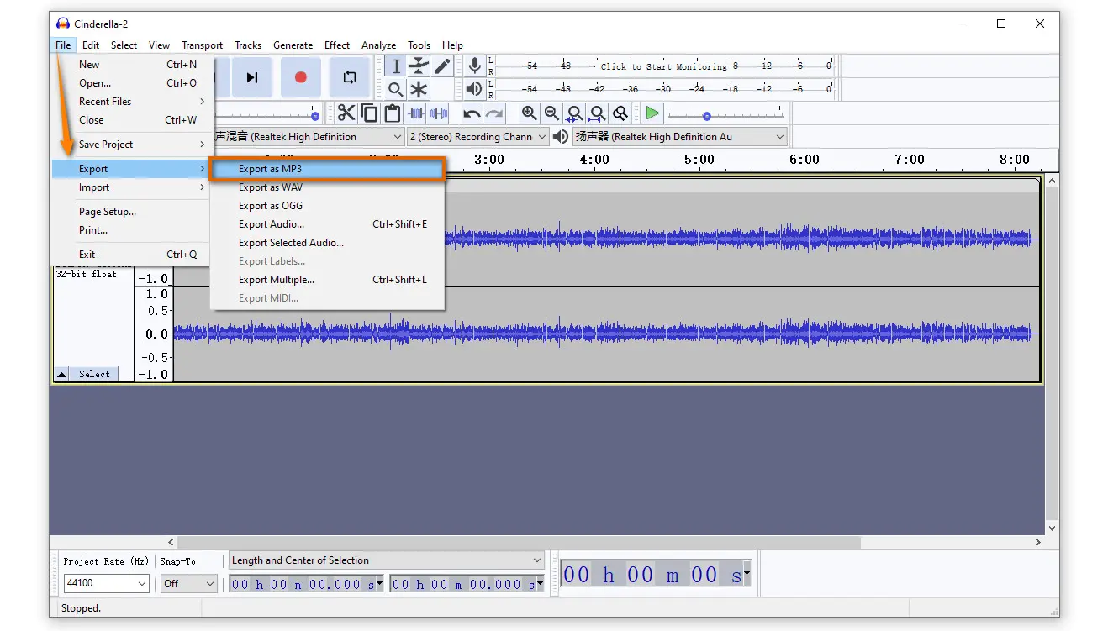Select the Draw pencil tool
The height and width of the screenshot is (631, 1108).
coord(441,66)
